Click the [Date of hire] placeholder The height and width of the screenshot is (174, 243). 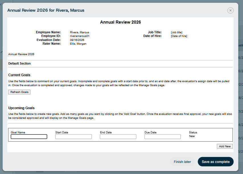[x=179, y=36]
